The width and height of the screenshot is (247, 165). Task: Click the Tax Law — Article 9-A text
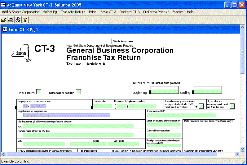click(x=86, y=64)
